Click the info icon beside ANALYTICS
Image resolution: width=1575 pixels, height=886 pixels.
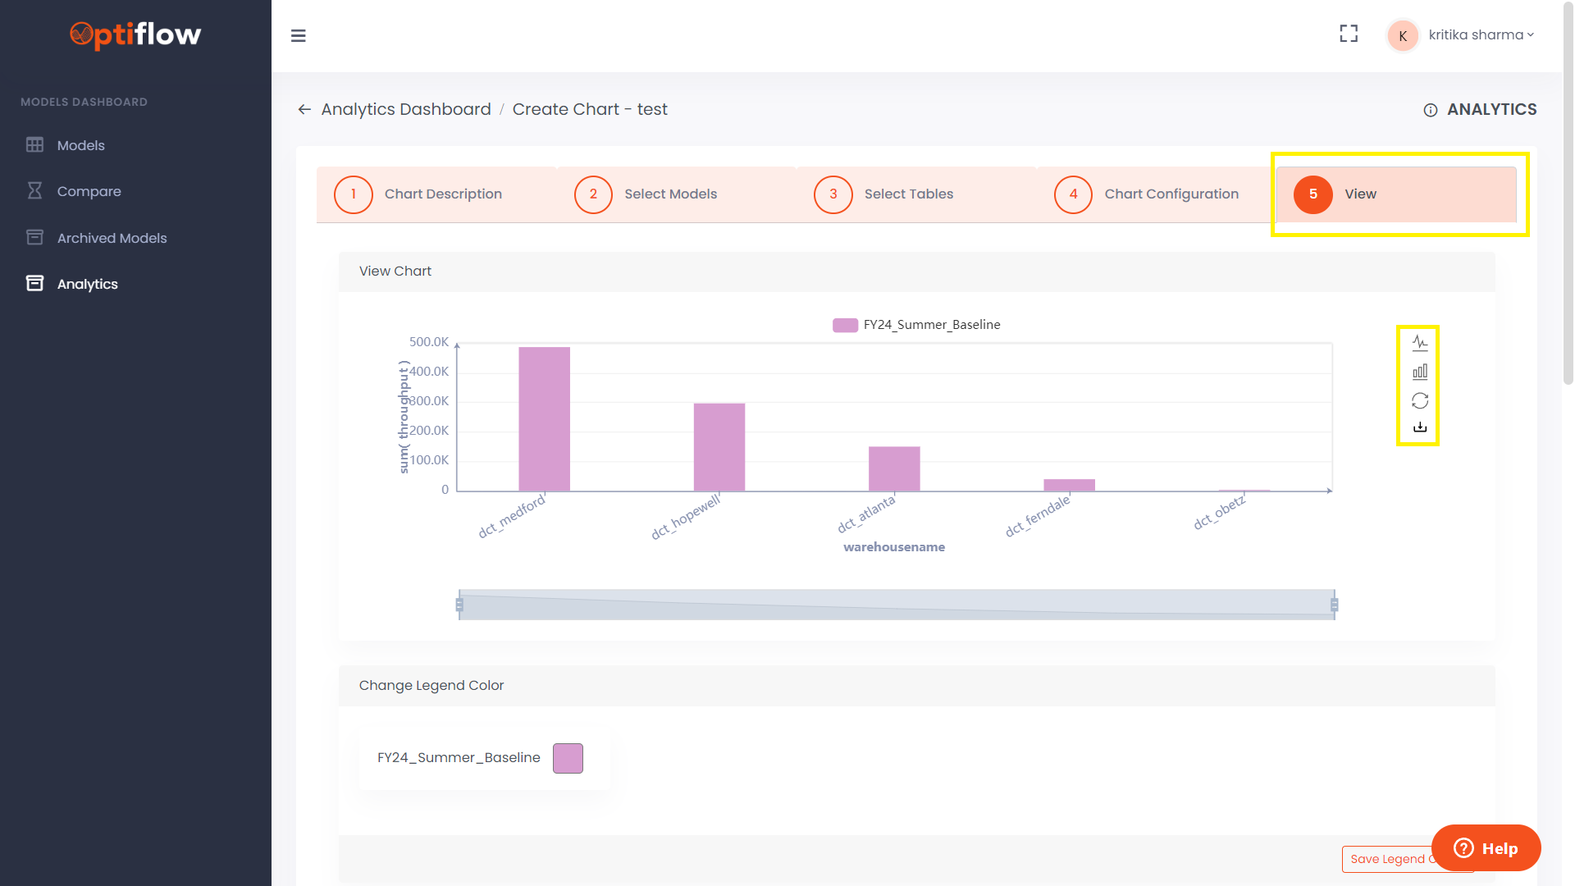pyautogui.click(x=1431, y=109)
